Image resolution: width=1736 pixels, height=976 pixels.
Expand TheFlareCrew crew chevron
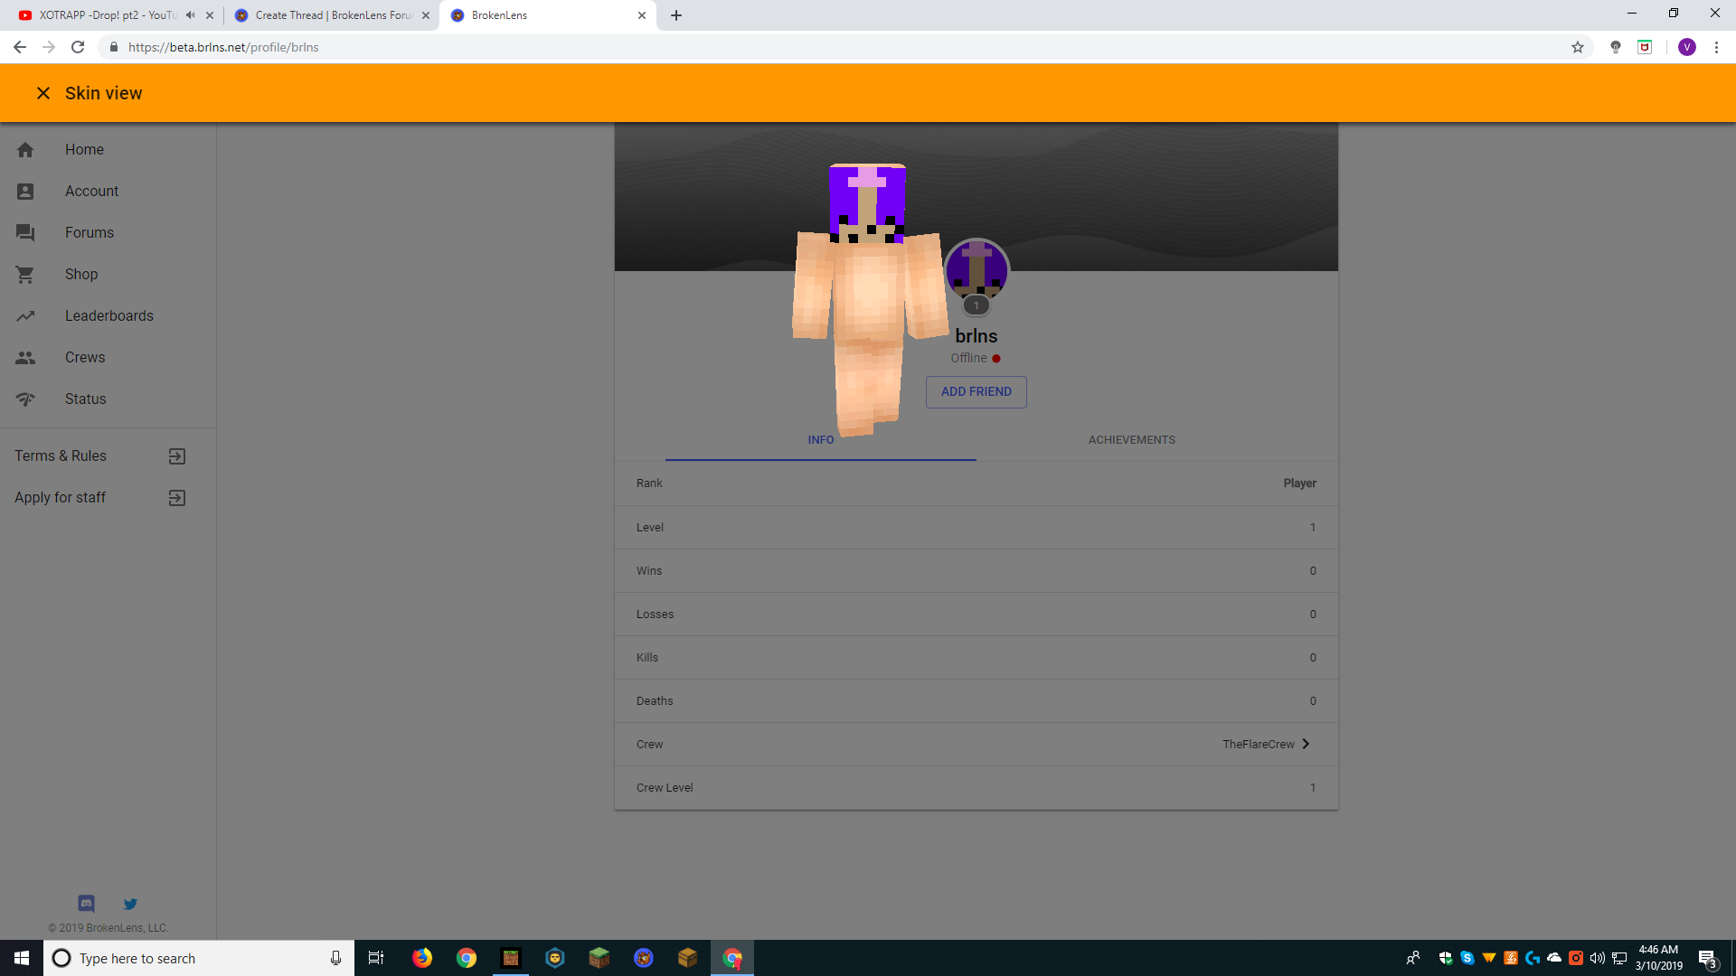[x=1306, y=745]
